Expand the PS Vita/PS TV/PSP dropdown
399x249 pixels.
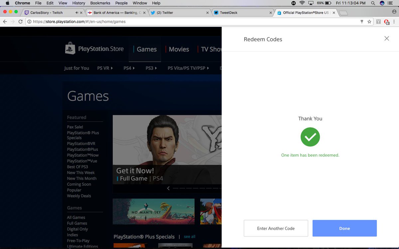[188, 68]
